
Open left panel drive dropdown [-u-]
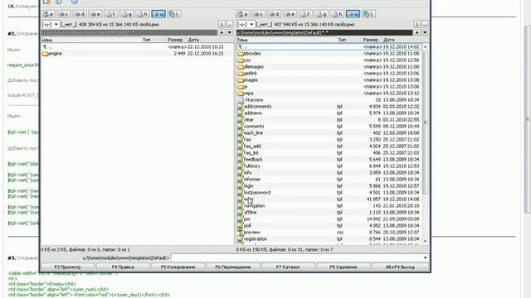click(50, 24)
